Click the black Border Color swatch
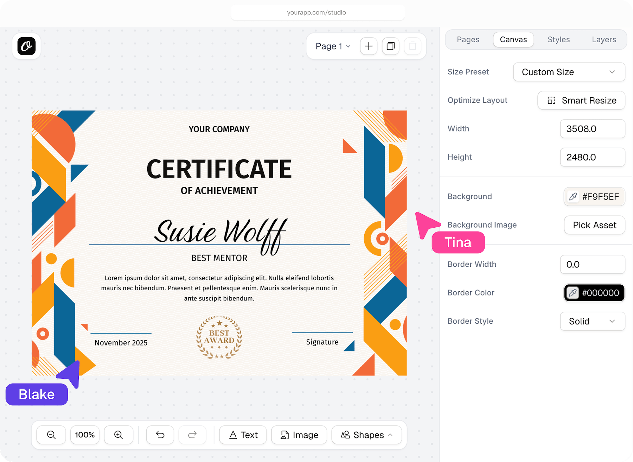633x462 pixels. click(594, 293)
